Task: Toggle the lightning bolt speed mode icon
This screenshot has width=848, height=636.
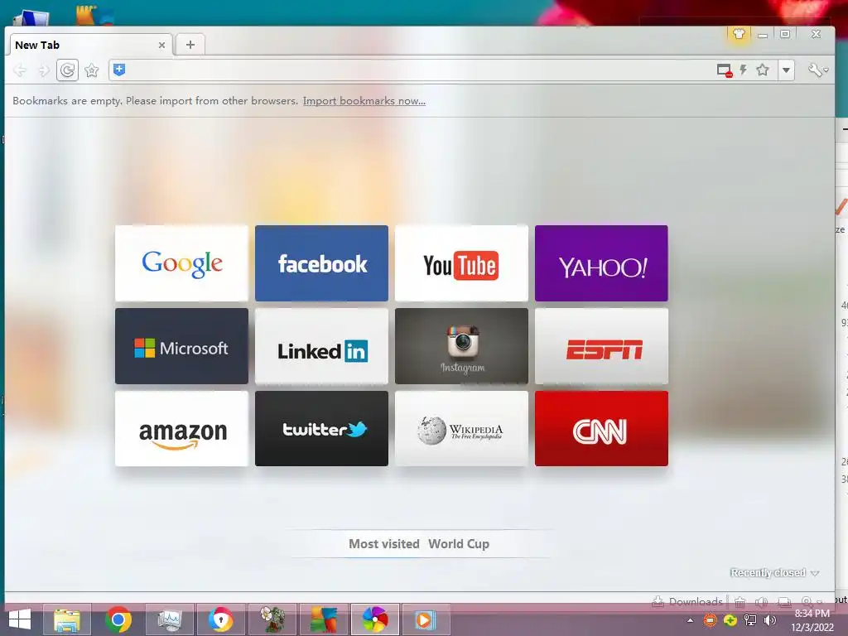Action: pyautogui.click(x=744, y=70)
